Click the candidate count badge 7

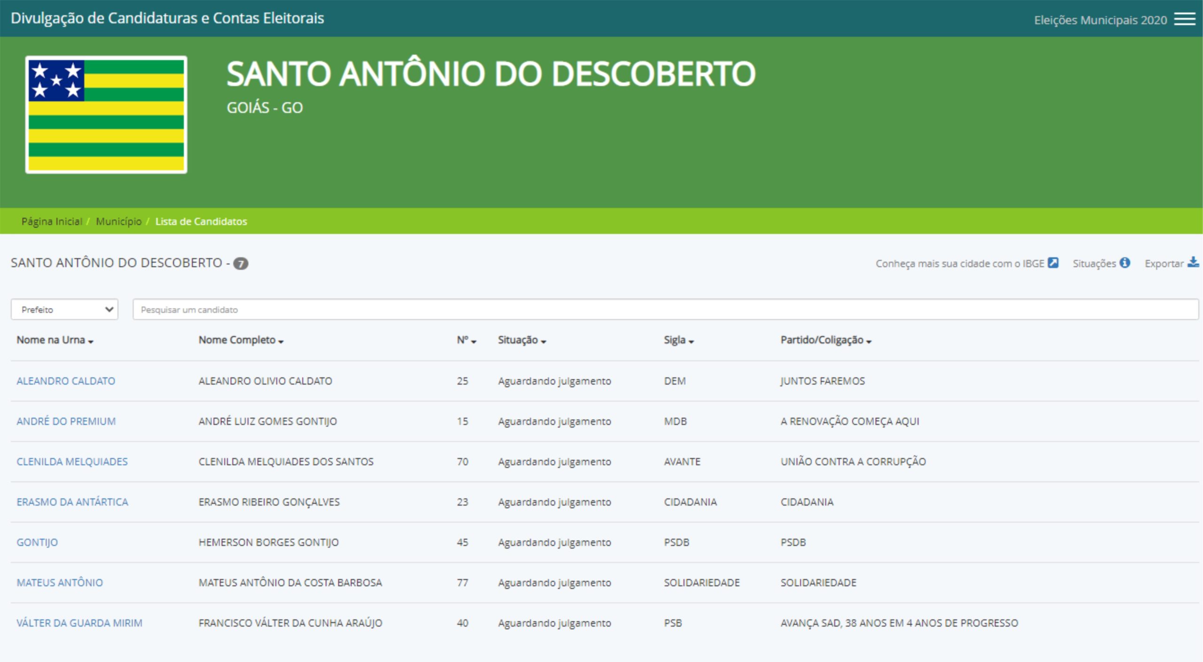click(241, 264)
